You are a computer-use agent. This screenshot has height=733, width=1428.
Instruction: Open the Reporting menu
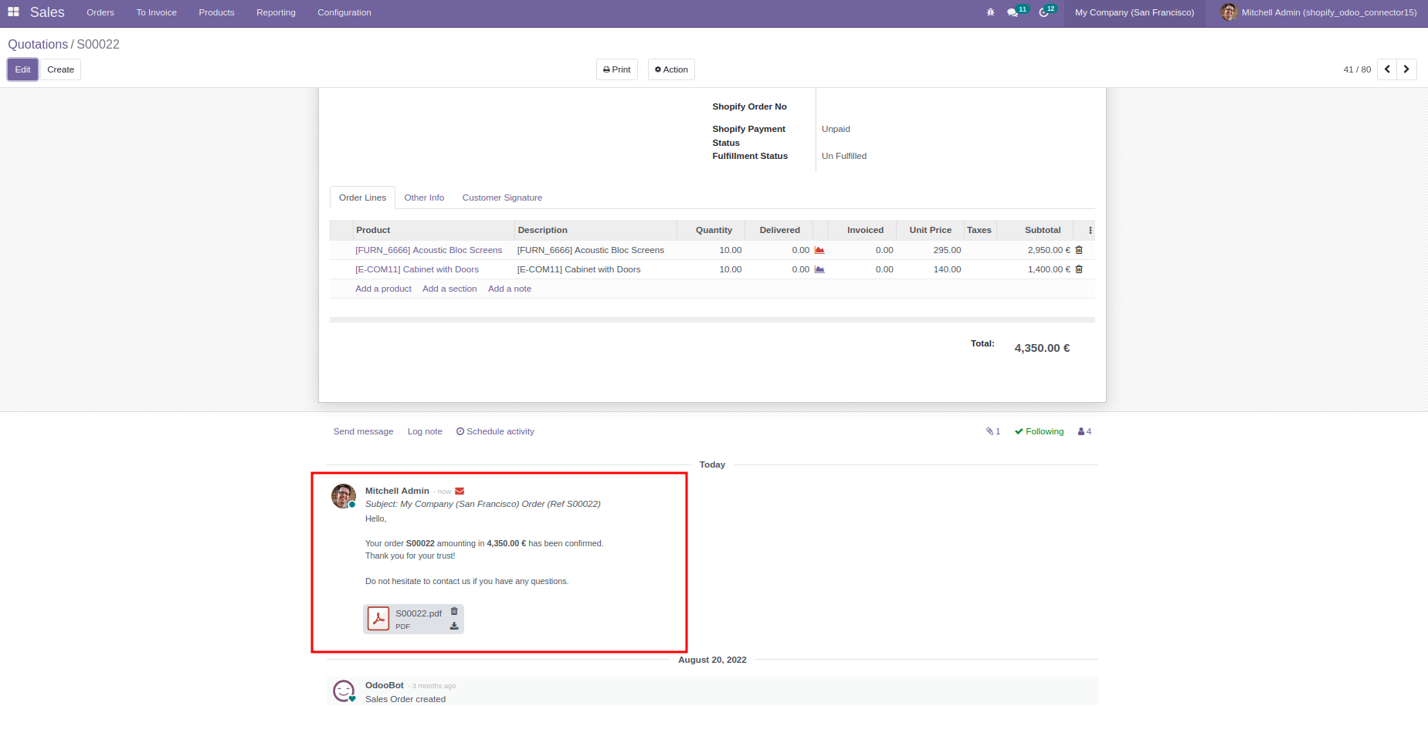coord(276,12)
